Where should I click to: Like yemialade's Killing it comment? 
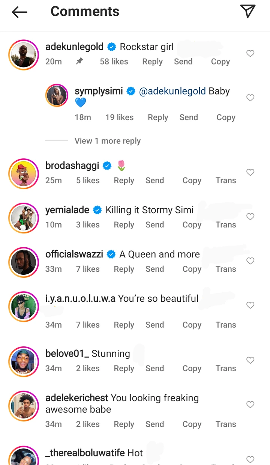pyautogui.click(x=250, y=217)
